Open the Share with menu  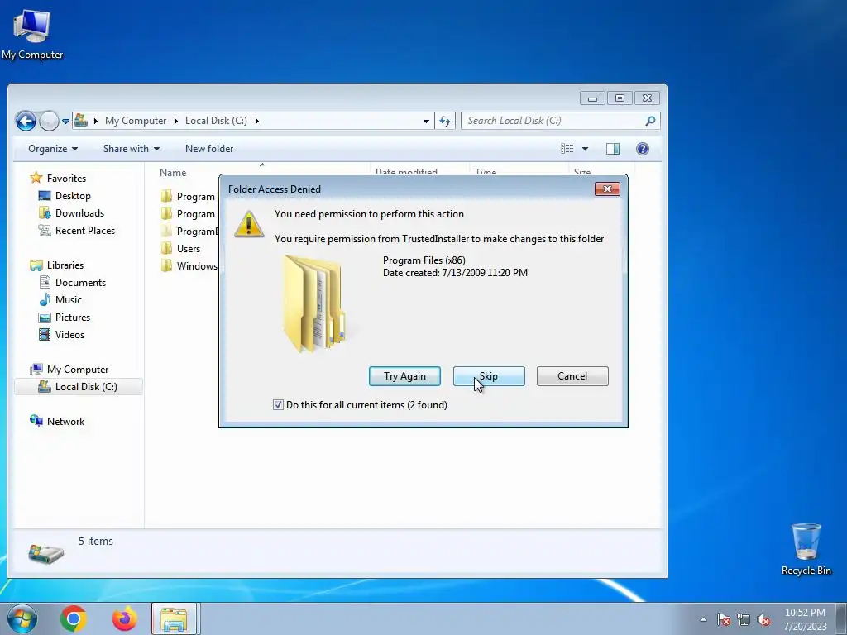coord(132,149)
